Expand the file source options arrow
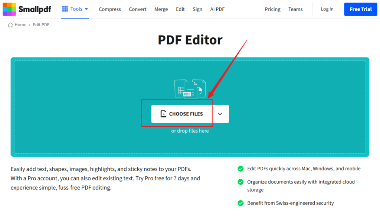This screenshot has height=220, width=380. point(220,114)
